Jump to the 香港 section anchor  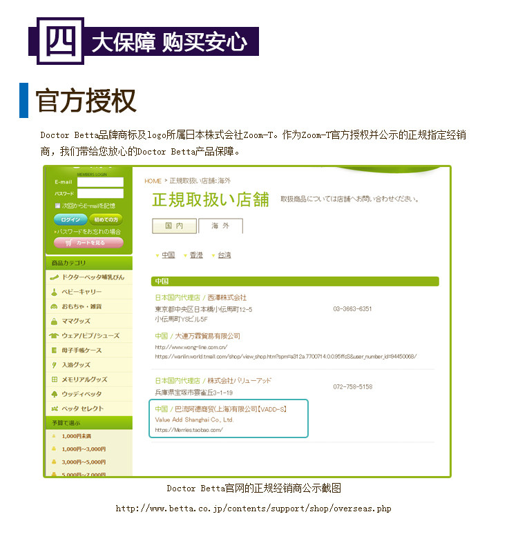196,255
